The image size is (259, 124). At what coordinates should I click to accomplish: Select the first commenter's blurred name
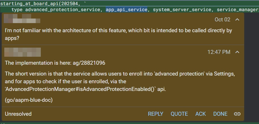click(x=22, y=19)
